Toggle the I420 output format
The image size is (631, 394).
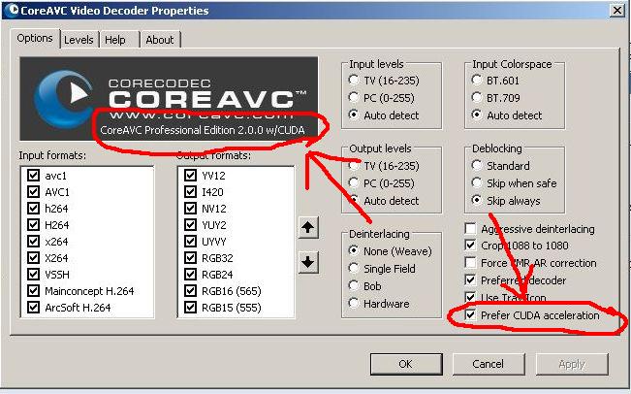190,192
